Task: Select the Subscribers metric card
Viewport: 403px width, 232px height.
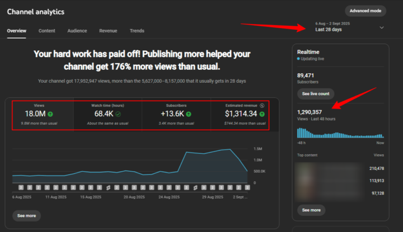Action: tap(176, 115)
